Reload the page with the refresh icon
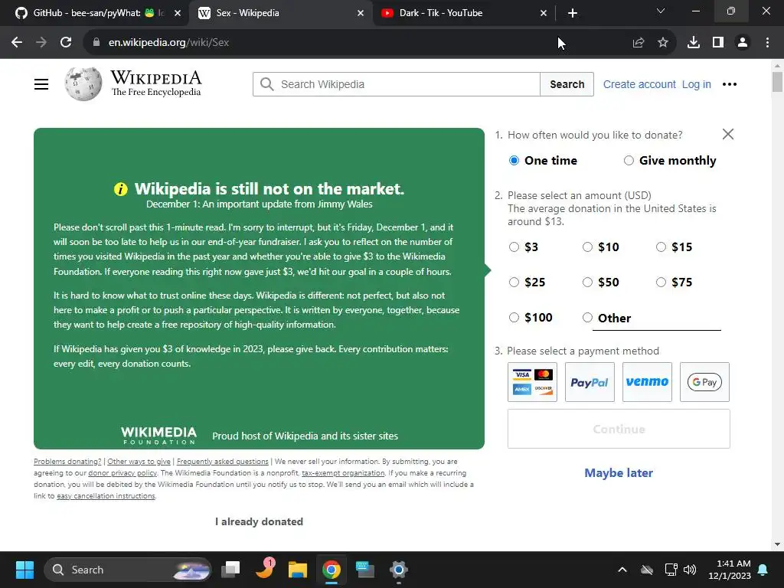The width and height of the screenshot is (784, 588). point(66,43)
